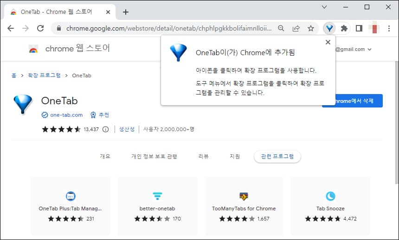Go back to the previous page
The width and height of the screenshot is (399, 240).
tap(11, 28)
